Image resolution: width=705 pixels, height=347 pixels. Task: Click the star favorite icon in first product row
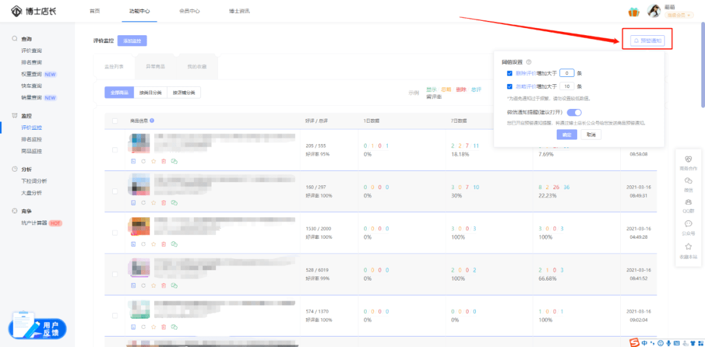tap(153, 160)
